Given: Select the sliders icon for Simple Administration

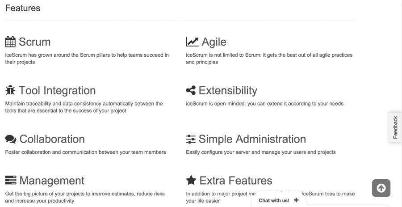Looking at the screenshot, I should point(191,139).
